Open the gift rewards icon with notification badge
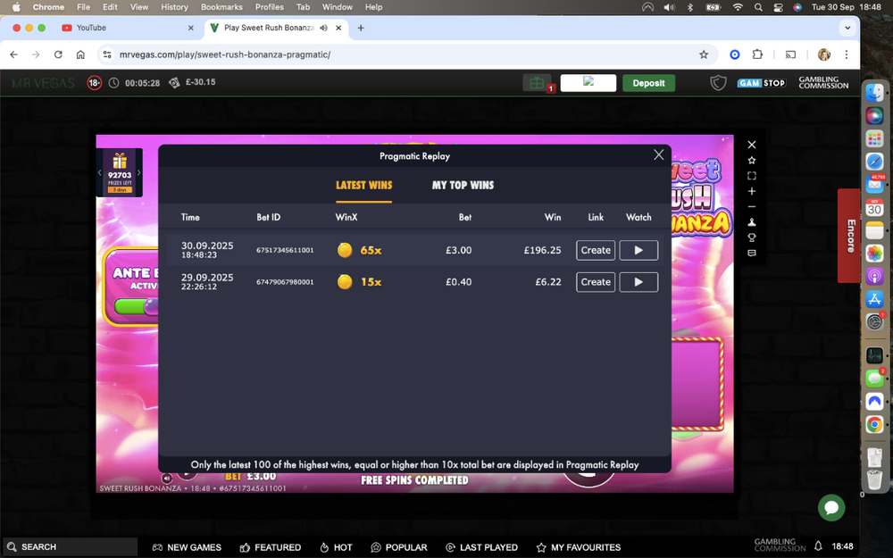This screenshot has height=558, width=893. 537,82
